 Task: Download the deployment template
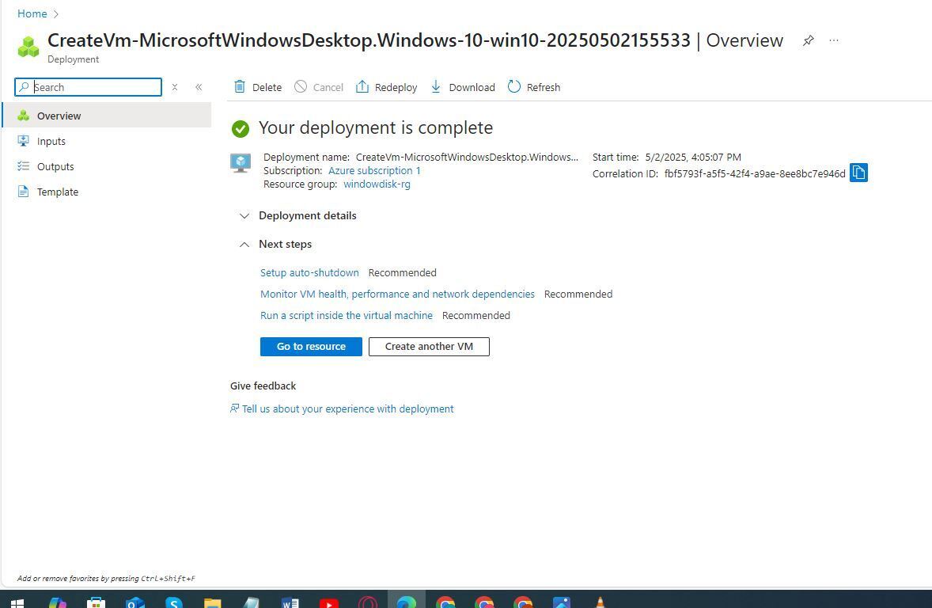point(462,87)
